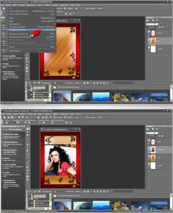Expand the Kolaże learning section
The height and width of the screenshot is (213, 173).
7,158
